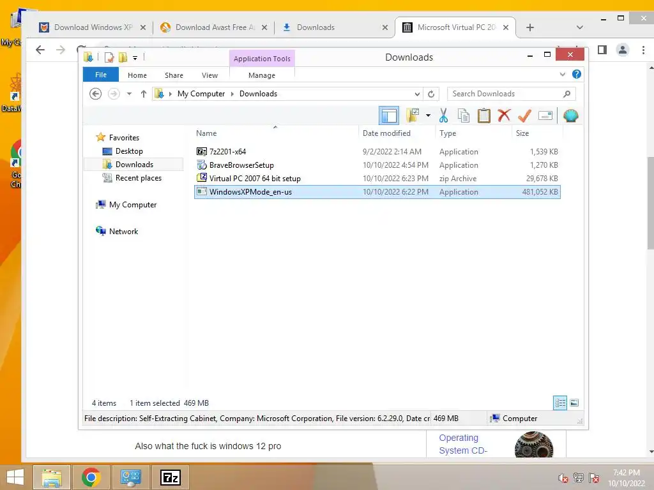Select Downloads in the navigation pane

coord(134,164)
